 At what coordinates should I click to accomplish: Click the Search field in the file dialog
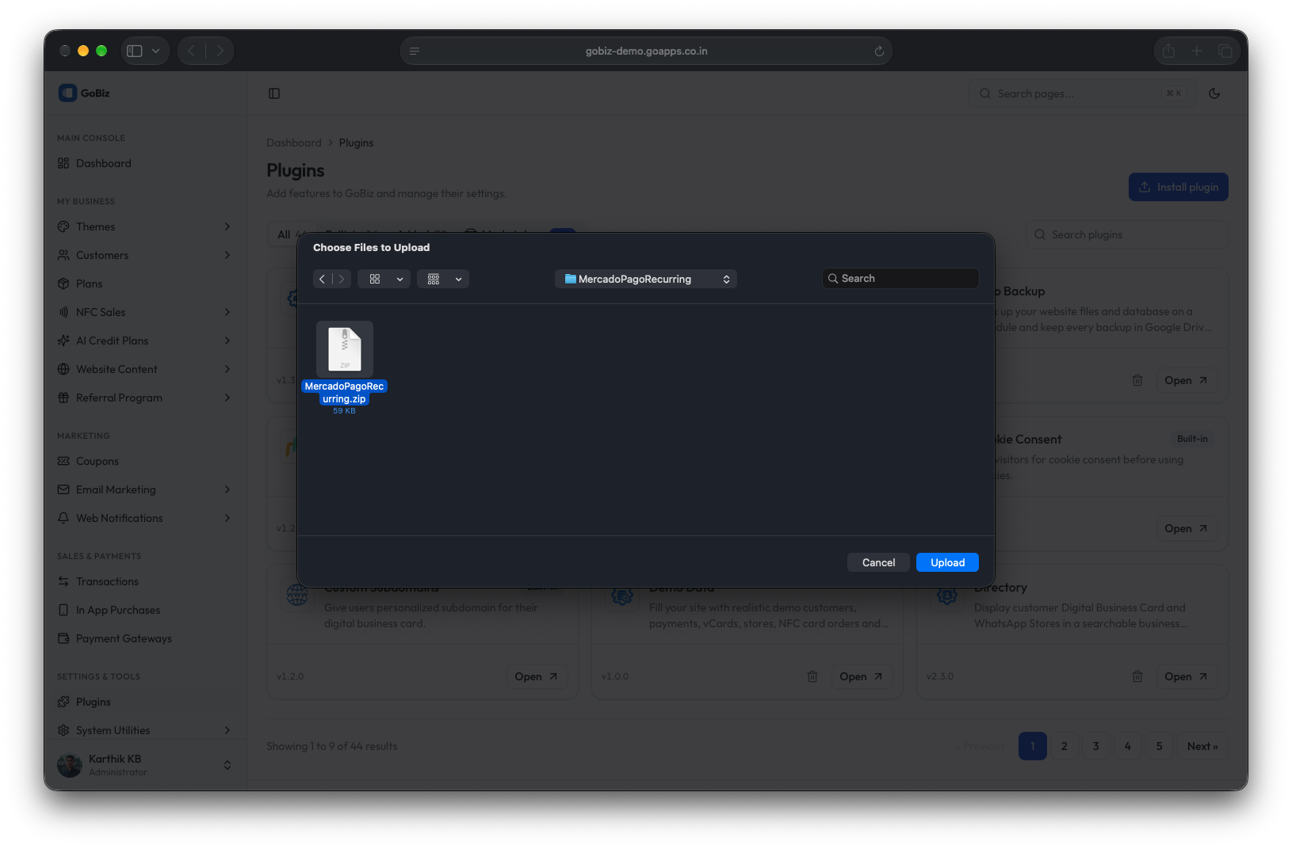(900, 279)
